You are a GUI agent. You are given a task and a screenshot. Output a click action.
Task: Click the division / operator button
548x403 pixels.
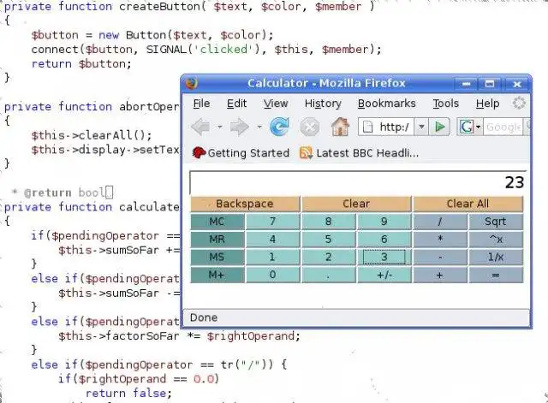pos(440,222)
